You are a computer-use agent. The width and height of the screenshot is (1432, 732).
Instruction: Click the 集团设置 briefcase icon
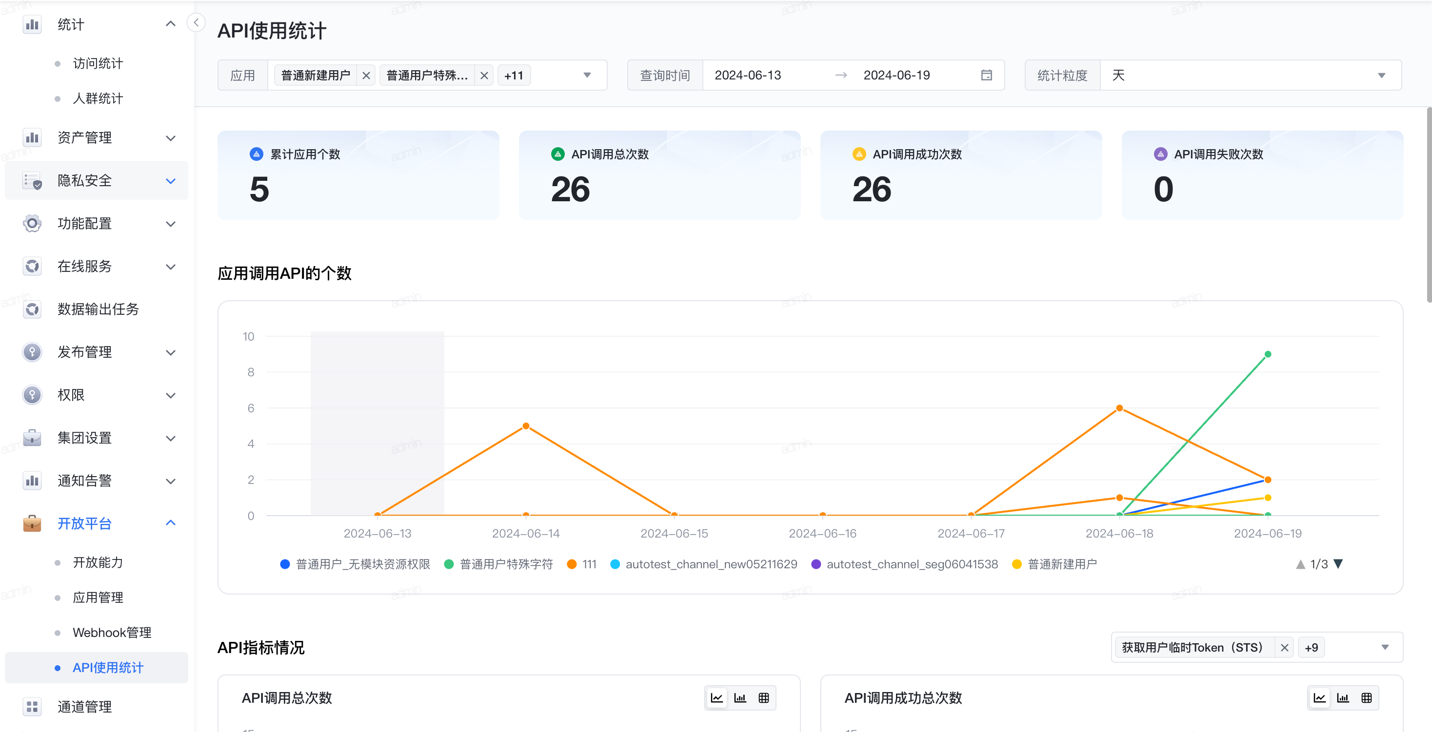coord(32,438)
